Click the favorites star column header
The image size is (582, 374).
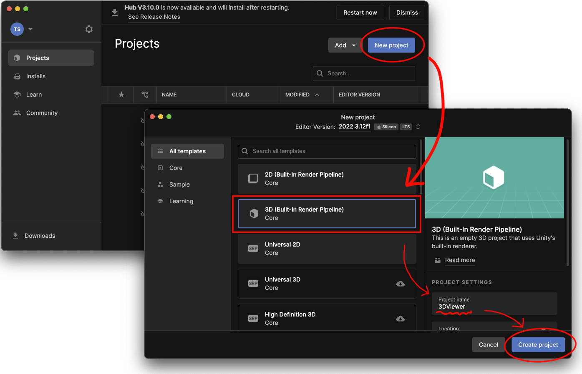pyautogui.click(x=121, y=95)
